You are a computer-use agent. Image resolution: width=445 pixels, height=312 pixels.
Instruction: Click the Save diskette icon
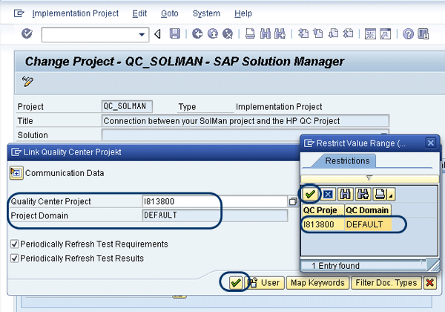174,33
